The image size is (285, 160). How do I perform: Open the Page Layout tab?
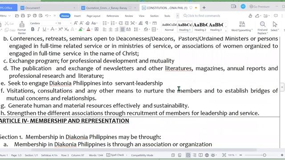point(94,16)
